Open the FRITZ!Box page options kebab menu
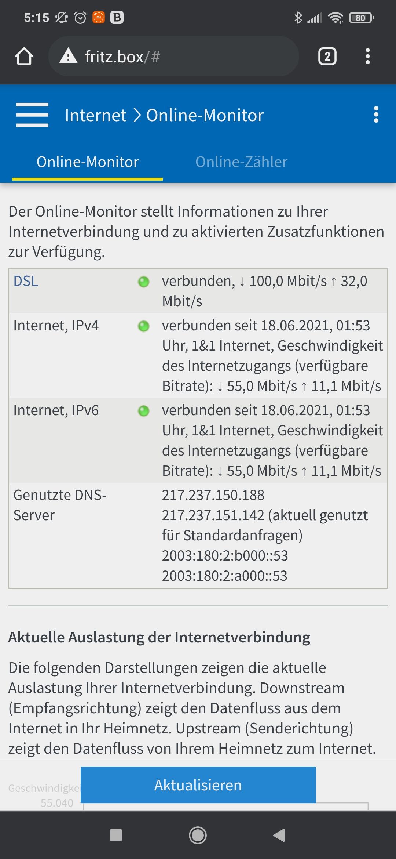Screen dimensions: 396x859 click(x=376, y=115)
